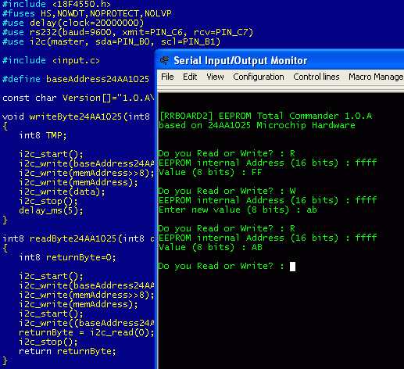Click the returnByte = i2c_read(0) line
Viewport: 404px width, 369px height.
(87, 332)
